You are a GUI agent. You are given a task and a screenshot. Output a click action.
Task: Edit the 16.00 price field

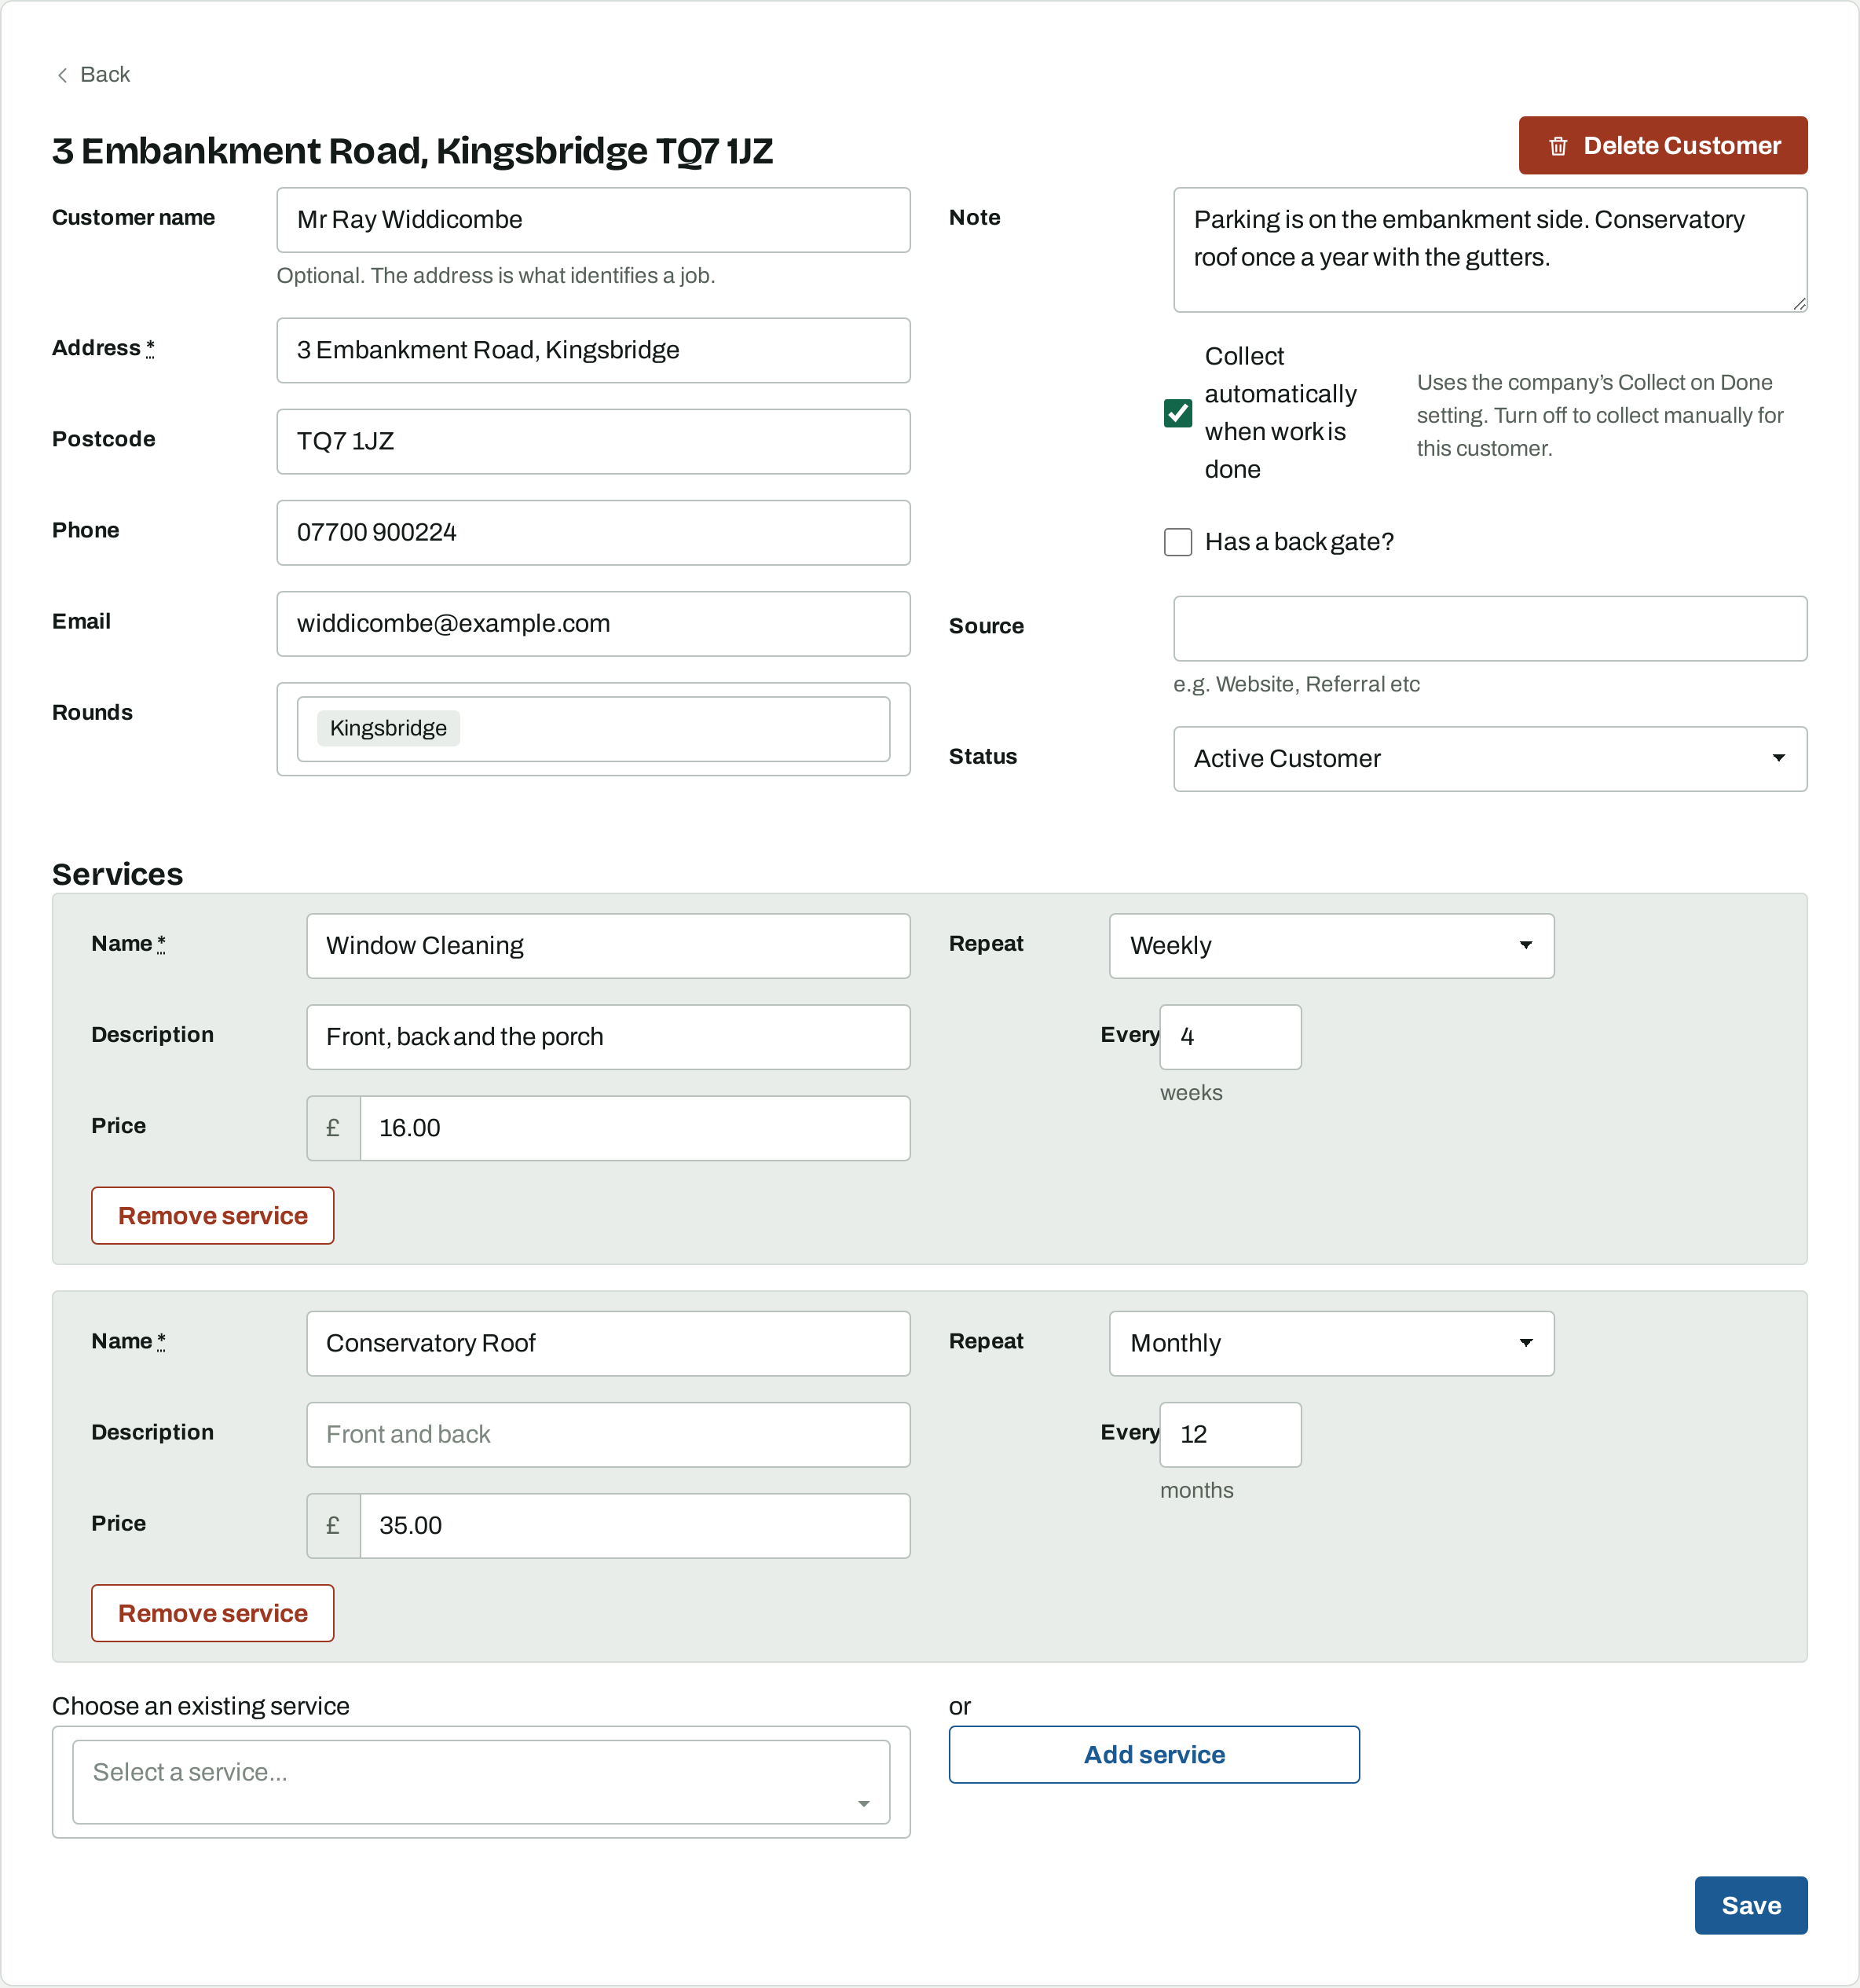click(634, 1127)
